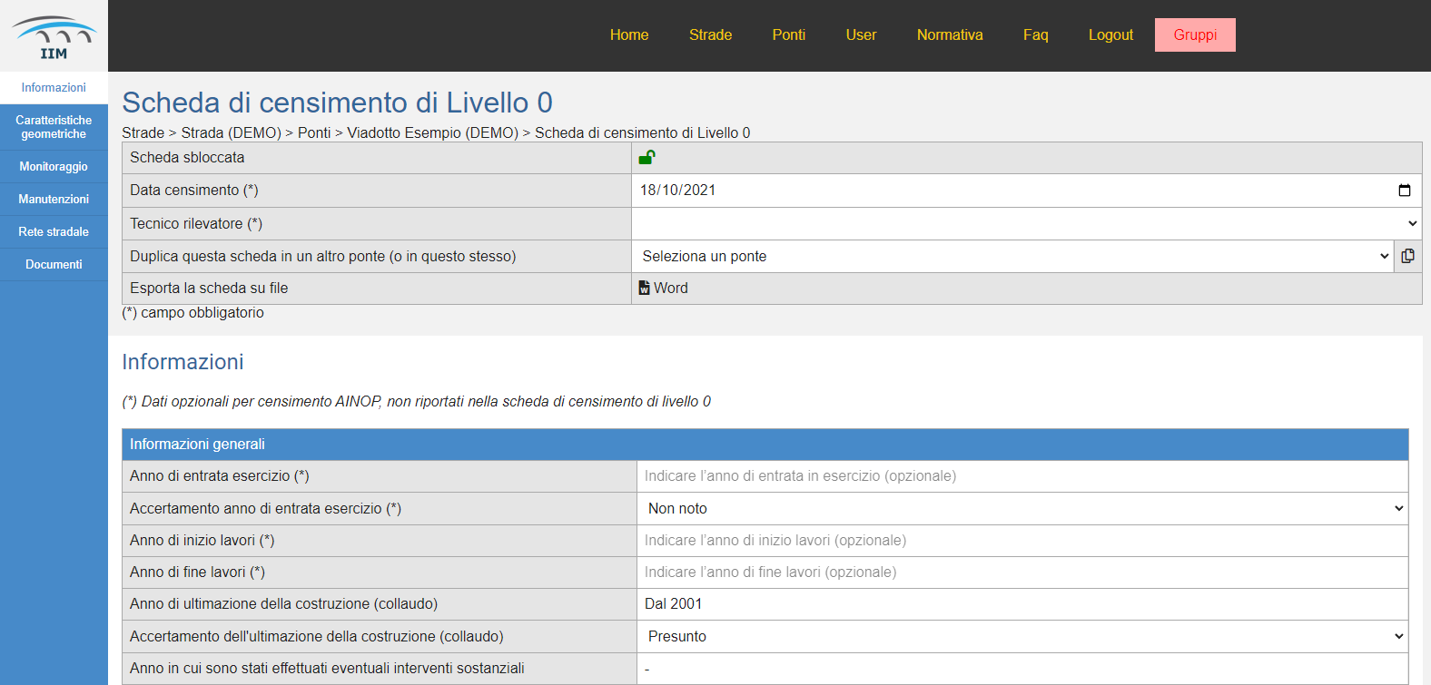The width and height of the screenshot is (1431, 685).
Task: Open the Seleziona un ponte dropdown
Action: pyautogui.click(x=1012, y=256)
